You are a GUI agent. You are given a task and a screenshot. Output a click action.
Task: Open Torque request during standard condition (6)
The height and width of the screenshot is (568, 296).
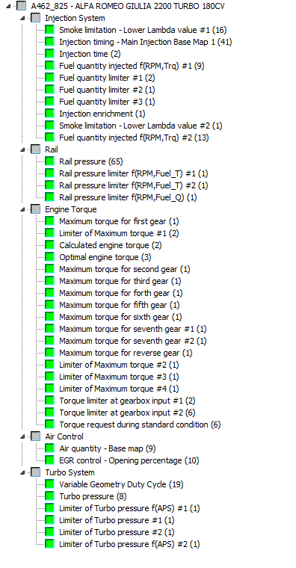pos(140,425)
